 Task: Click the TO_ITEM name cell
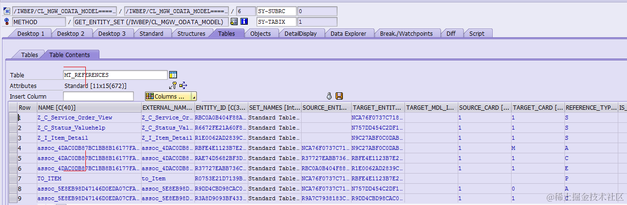tap(88, 178)
